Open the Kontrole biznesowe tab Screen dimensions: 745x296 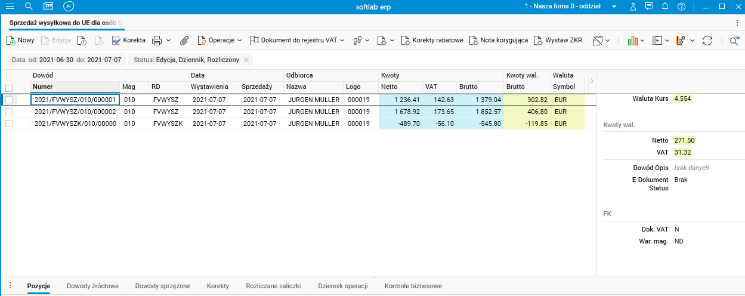[413, 286]
